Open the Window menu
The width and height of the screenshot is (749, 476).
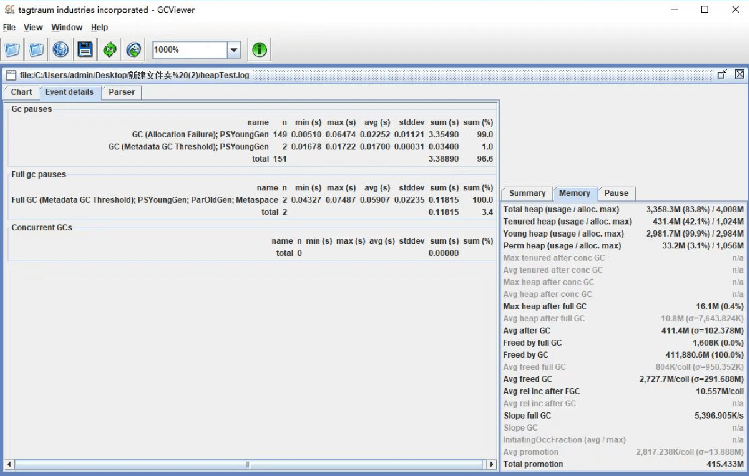click(x=67, y=28)
